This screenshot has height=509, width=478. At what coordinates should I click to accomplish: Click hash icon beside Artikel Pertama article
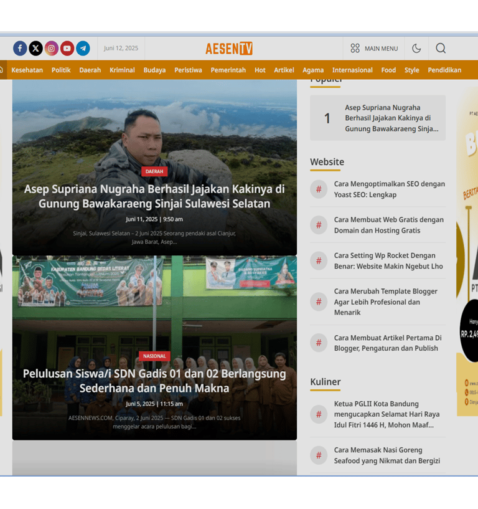tap(319, 343)
